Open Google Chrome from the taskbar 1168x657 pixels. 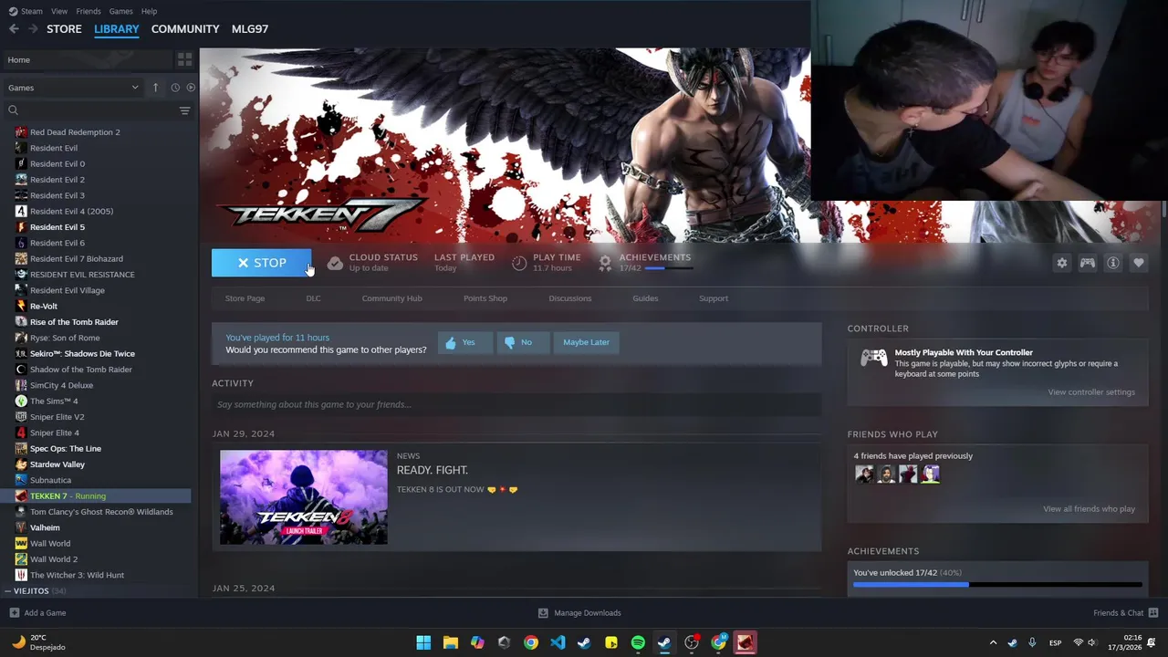[530, 642]
